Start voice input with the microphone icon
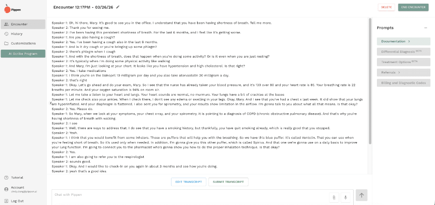Image resolution: width=435 pixels, height=205 pixels. 345,197
